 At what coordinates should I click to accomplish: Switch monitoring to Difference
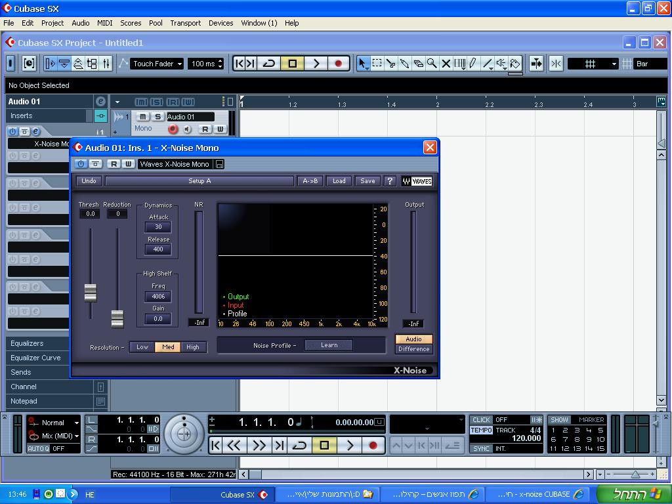[413, 349]
